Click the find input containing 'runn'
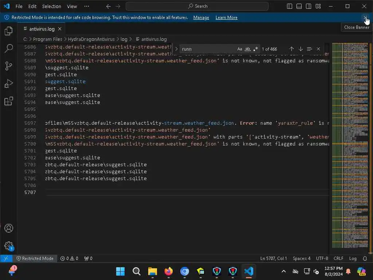The width and height of the screenshot is (373, 280). [208, 49]
